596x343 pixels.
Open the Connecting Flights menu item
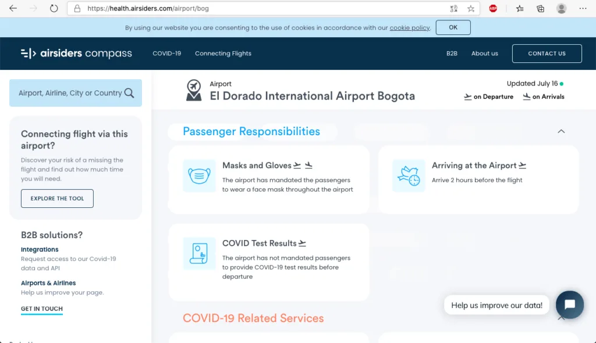click(223, 54)
